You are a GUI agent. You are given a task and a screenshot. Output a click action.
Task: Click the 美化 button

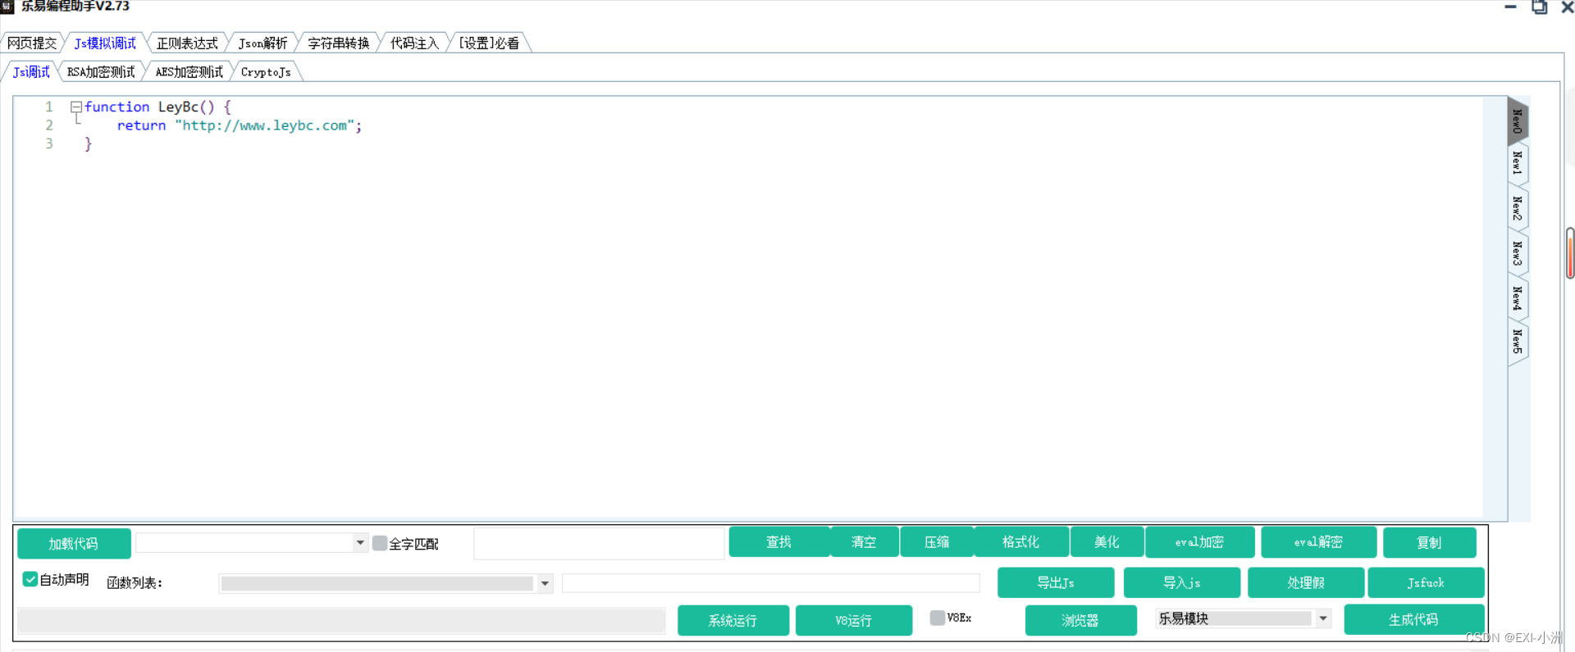pos(1107,541)
